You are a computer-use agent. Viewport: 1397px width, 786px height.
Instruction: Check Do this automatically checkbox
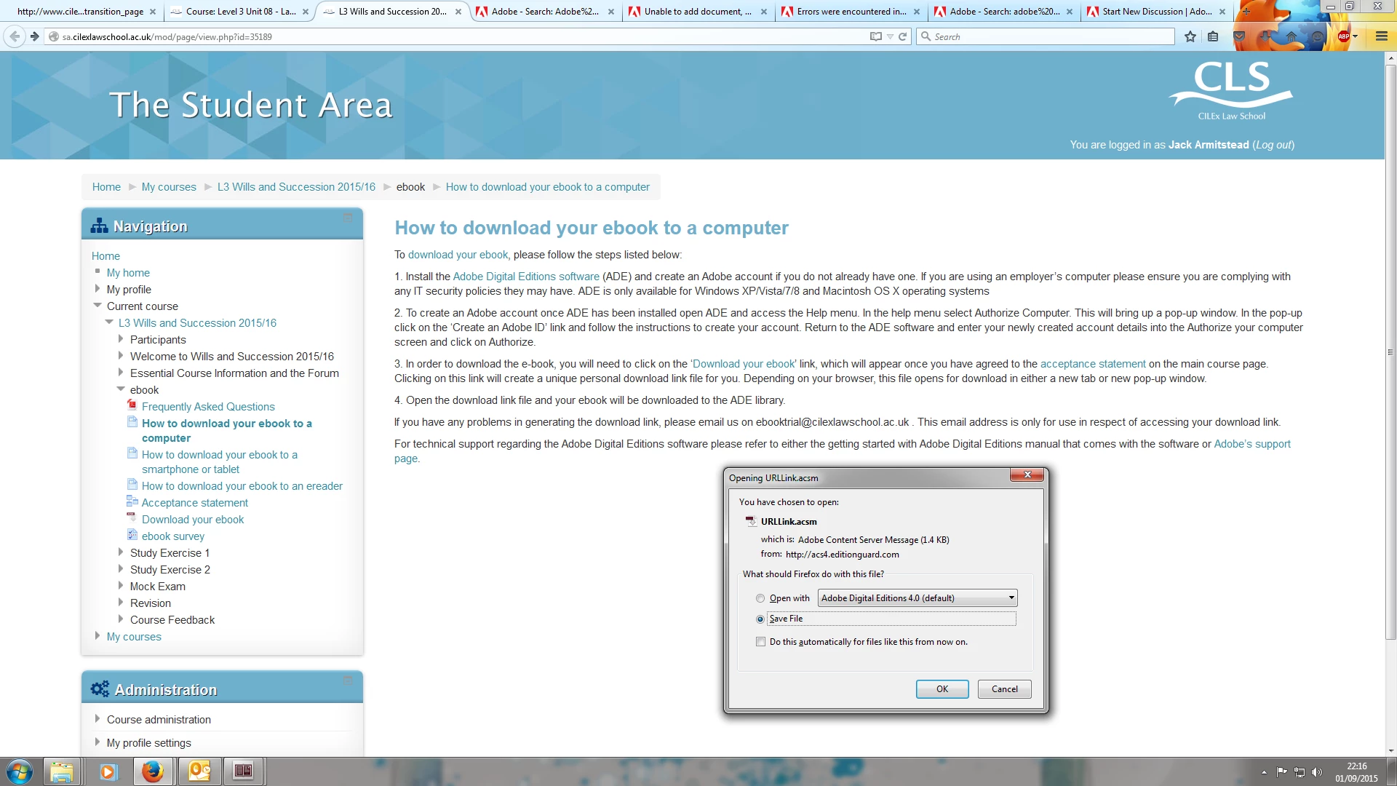tap(761, 642)
